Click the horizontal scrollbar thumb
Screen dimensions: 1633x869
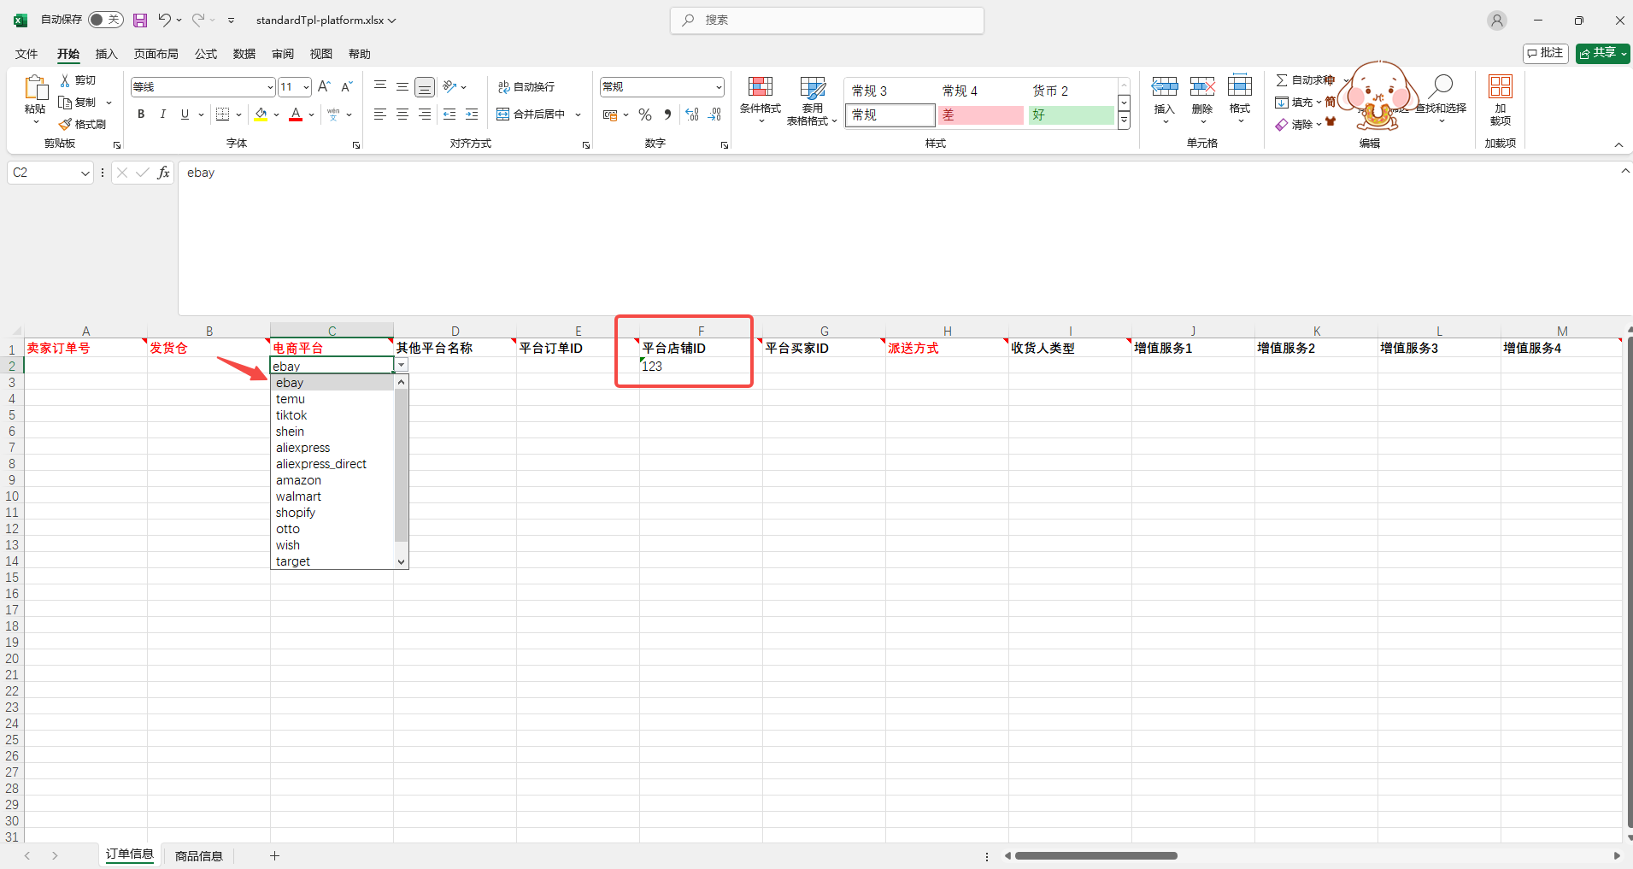pyautogui.click(x=1096, y=855)
